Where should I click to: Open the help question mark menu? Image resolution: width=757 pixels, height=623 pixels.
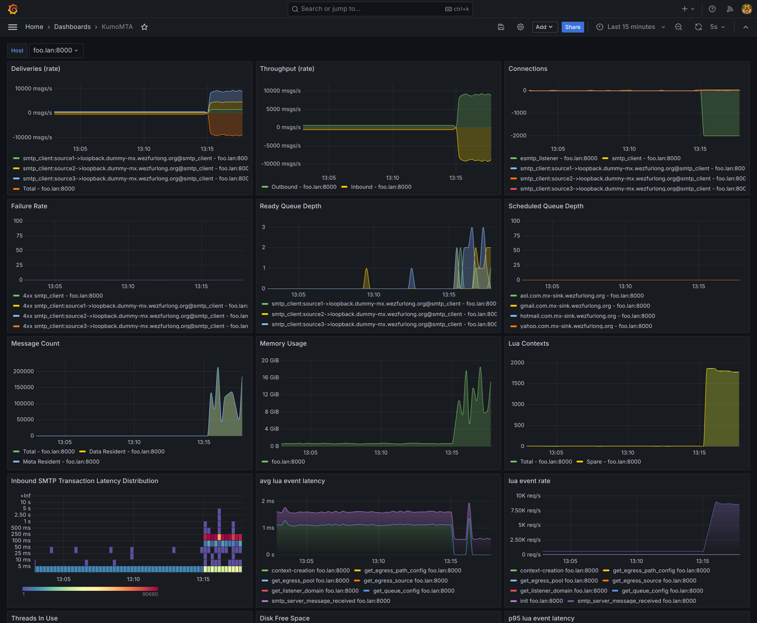[712, 9]
